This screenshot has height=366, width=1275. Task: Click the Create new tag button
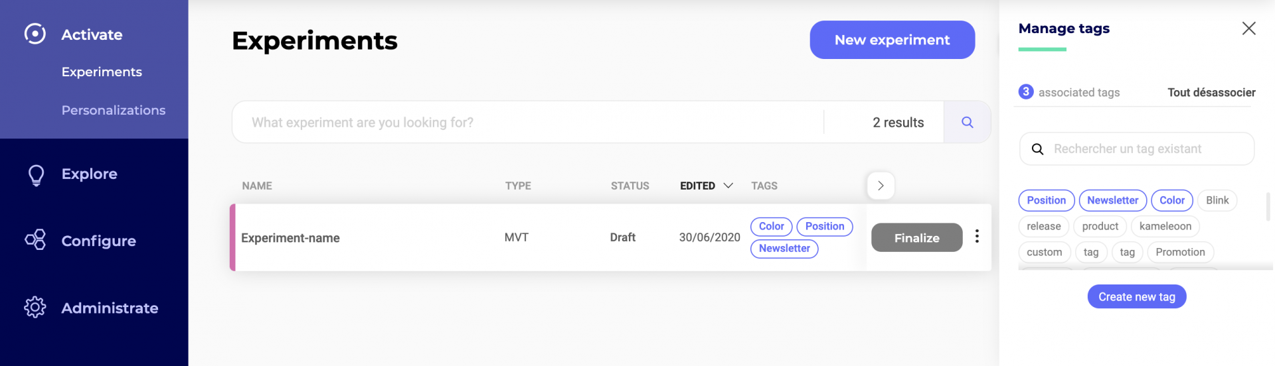click(x=1136, y=296)
